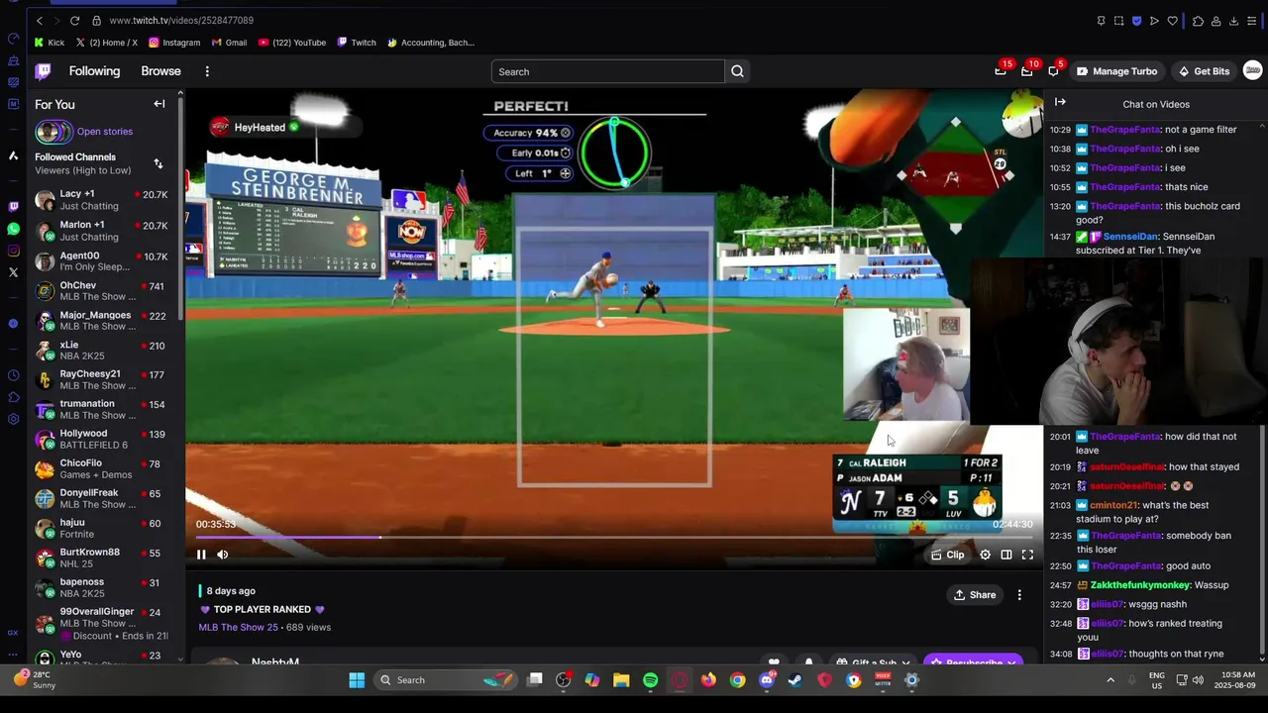Viewport: 1268px width, 713px height.
Task: Pause the video playback
Action: pos(201,555)
